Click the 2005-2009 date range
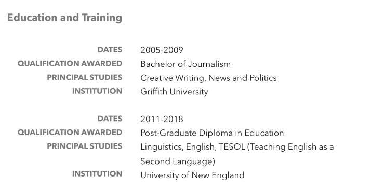371x191 pixels. click(162, 50)
